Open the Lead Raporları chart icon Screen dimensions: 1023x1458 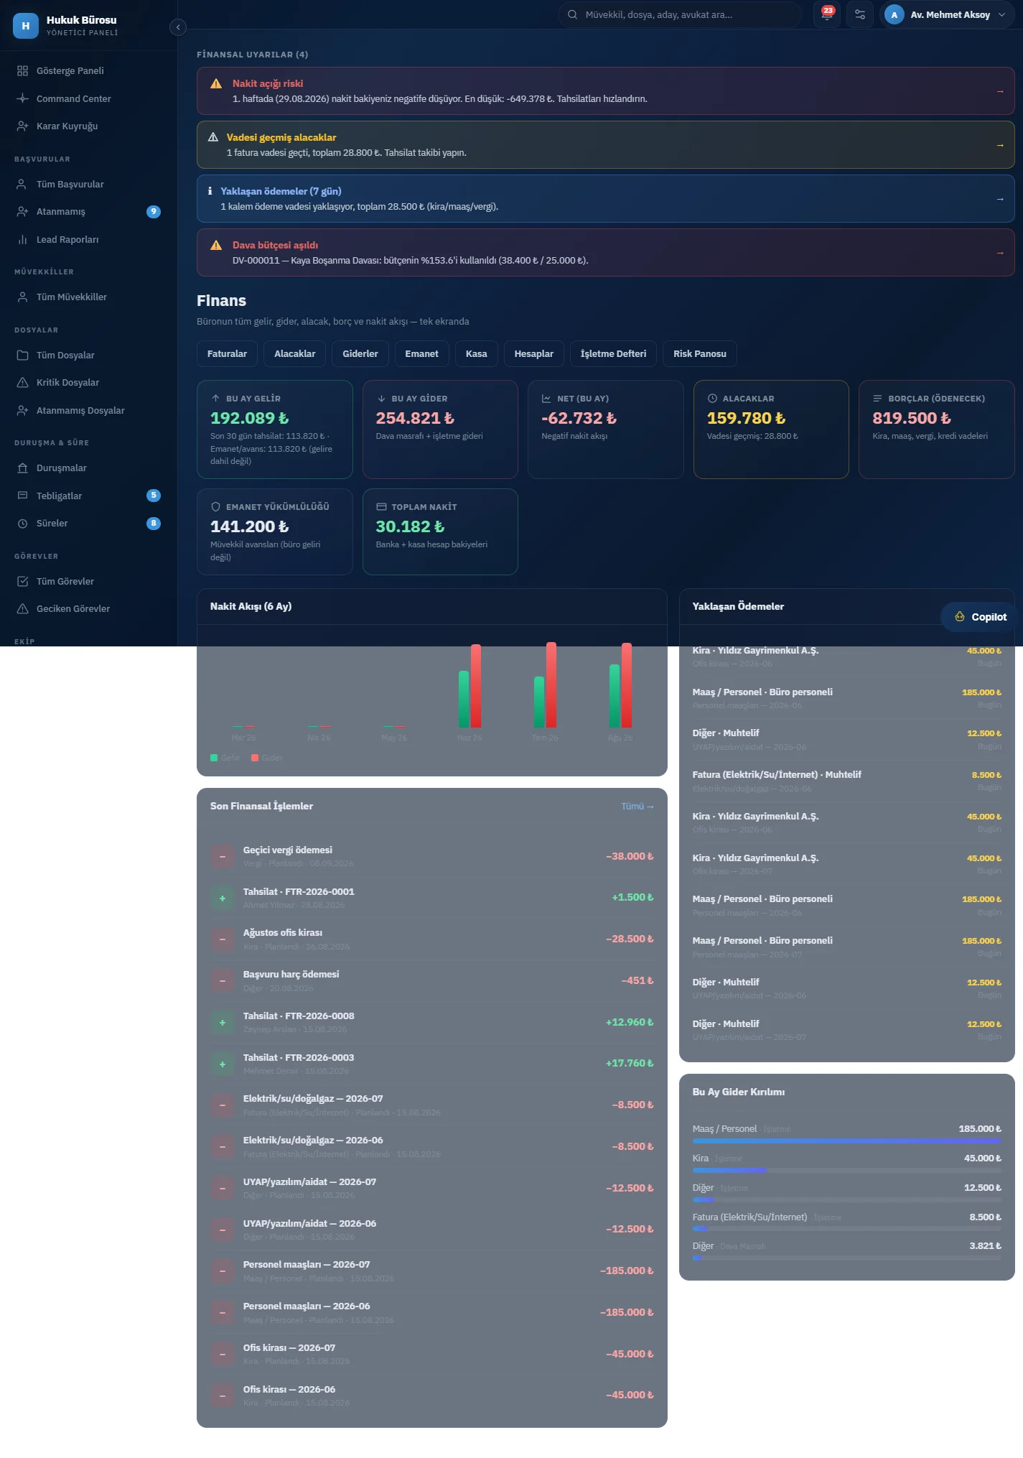pos(22,240)
